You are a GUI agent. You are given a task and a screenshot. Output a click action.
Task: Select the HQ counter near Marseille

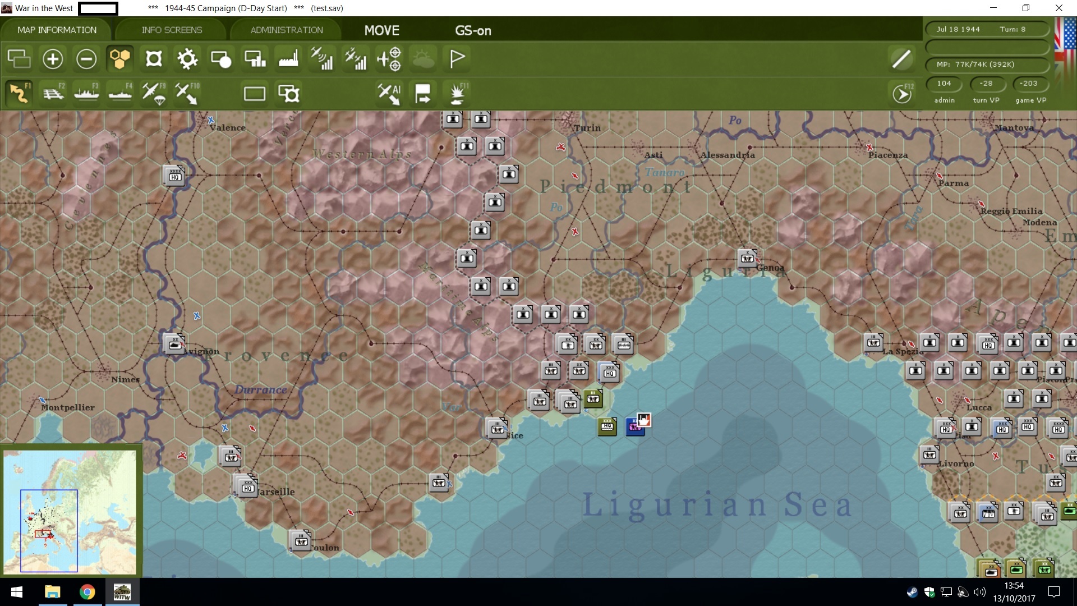click(x=247, y=486)
